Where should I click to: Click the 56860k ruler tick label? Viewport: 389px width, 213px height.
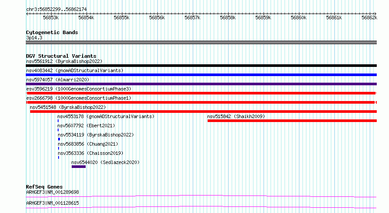coord(299,17)
